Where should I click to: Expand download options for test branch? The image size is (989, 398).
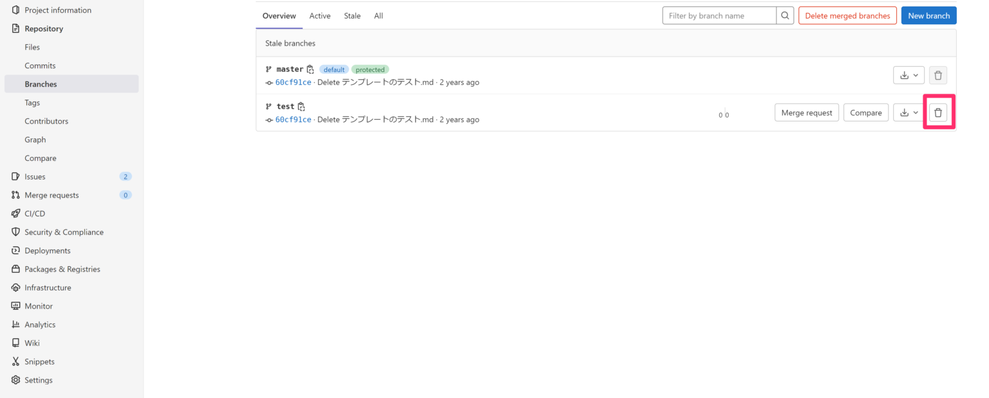[909, 112]
